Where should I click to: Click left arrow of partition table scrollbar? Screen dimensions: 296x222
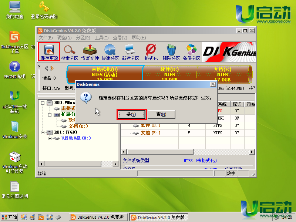[124, 152]
